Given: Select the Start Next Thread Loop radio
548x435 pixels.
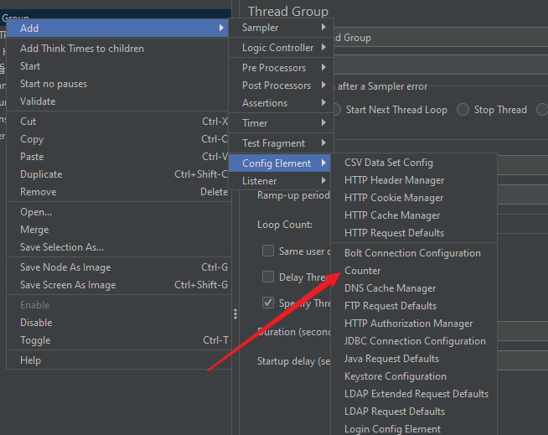Looking at the screenshot, I should (336, 110).
